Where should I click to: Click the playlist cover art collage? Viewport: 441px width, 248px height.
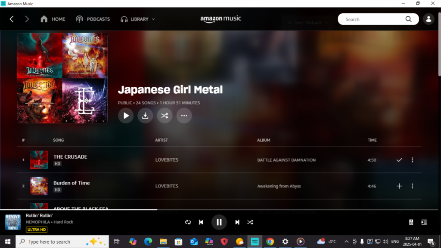pos(62,78)
